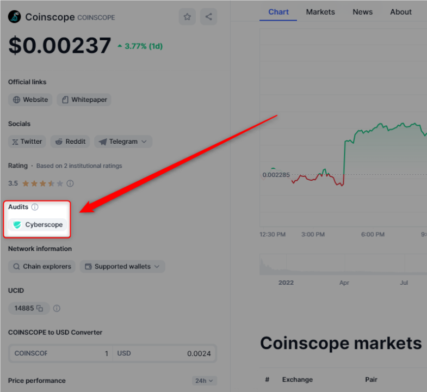Viewport: 427px width, 392px height.
Task: Copy the UCID 14885 value
Action: tap(40, 308)
